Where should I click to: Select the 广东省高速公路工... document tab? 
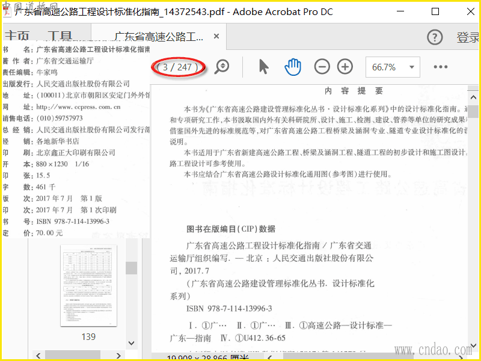pos(158,37)
